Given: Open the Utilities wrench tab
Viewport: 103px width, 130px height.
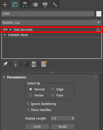Looking at the screenshot, I should tap(55, 5).
